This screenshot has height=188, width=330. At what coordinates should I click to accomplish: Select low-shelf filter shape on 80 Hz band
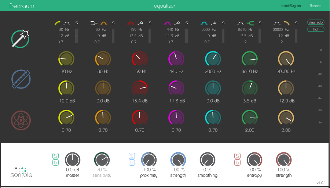[x=94, y=23]
